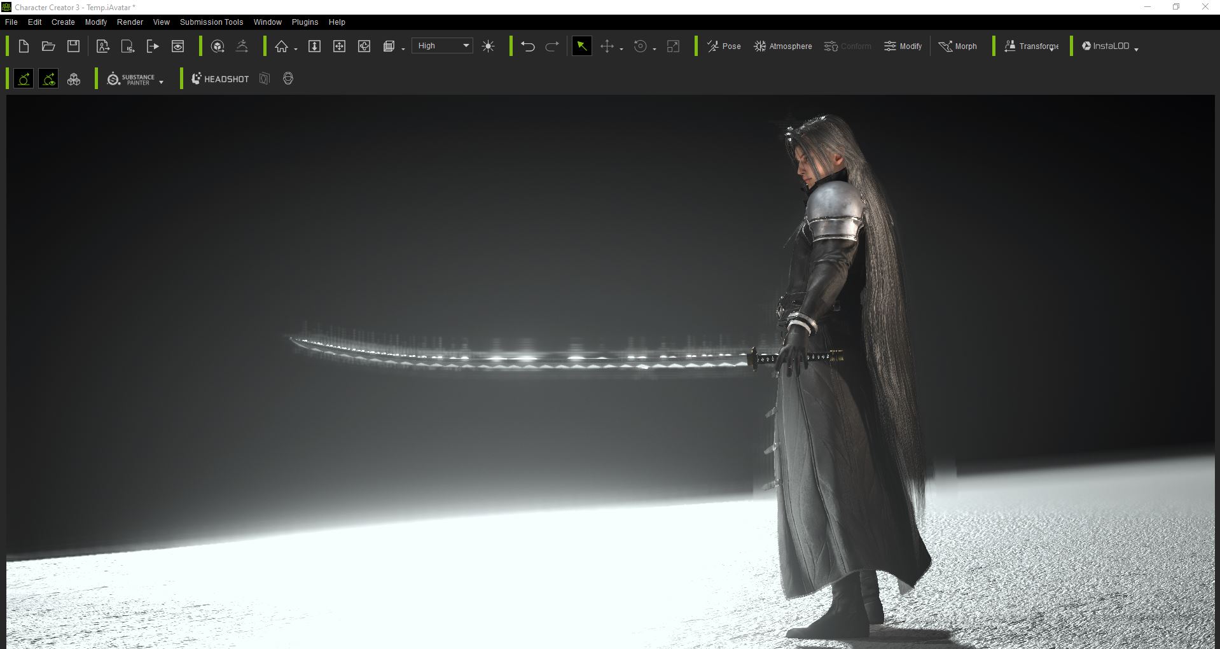Toggle the sun light icon
The width and height of the screenshot is (1220, 649).
[x=488, y=46]
